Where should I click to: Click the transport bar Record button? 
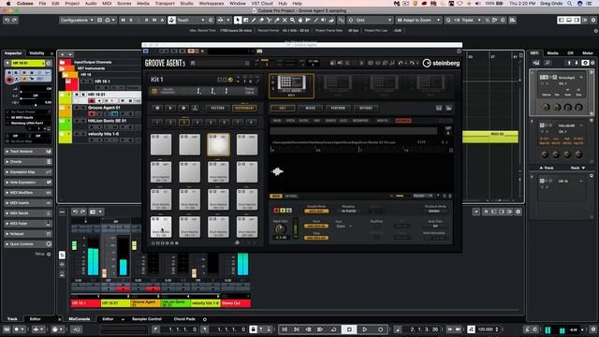pos(381,329)
